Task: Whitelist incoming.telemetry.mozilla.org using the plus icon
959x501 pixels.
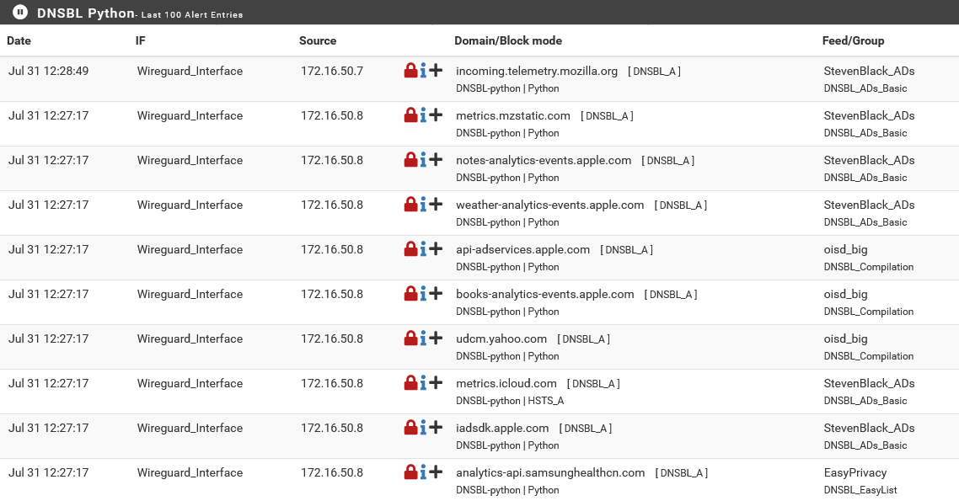Action: pos(436,70)
